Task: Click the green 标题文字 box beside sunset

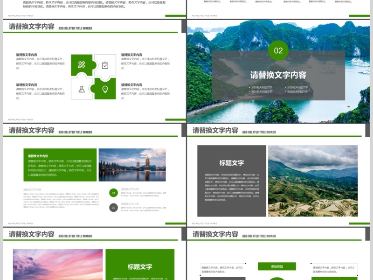Action: click(140, 264)
